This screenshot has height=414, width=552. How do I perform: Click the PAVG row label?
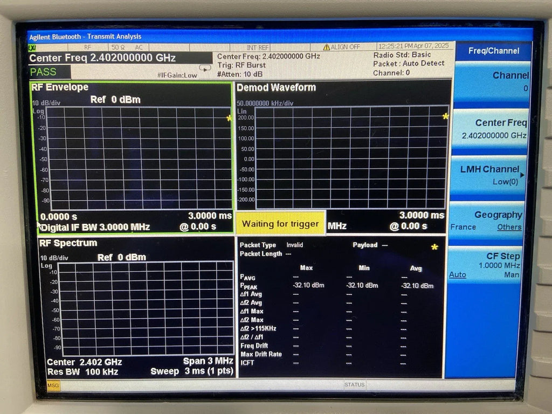pyautogui.click(x=247, y=278)
